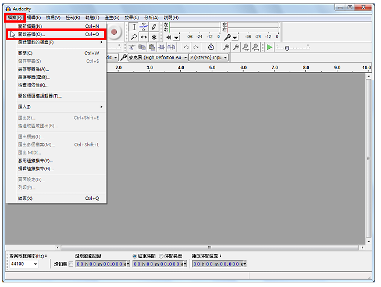Select the 時間長度 (Length) radio button
Viewport: 381px width, 287px height.
tap(161, 256)
